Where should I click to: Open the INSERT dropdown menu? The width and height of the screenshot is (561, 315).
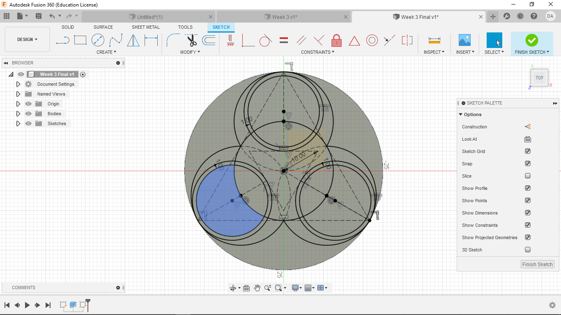point(465,52)
